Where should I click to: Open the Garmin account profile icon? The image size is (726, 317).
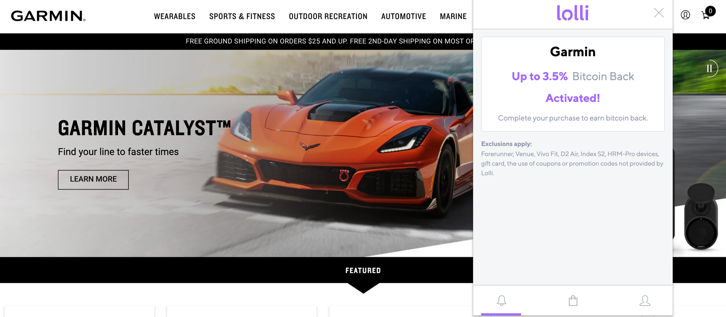(x=685, y=15)
